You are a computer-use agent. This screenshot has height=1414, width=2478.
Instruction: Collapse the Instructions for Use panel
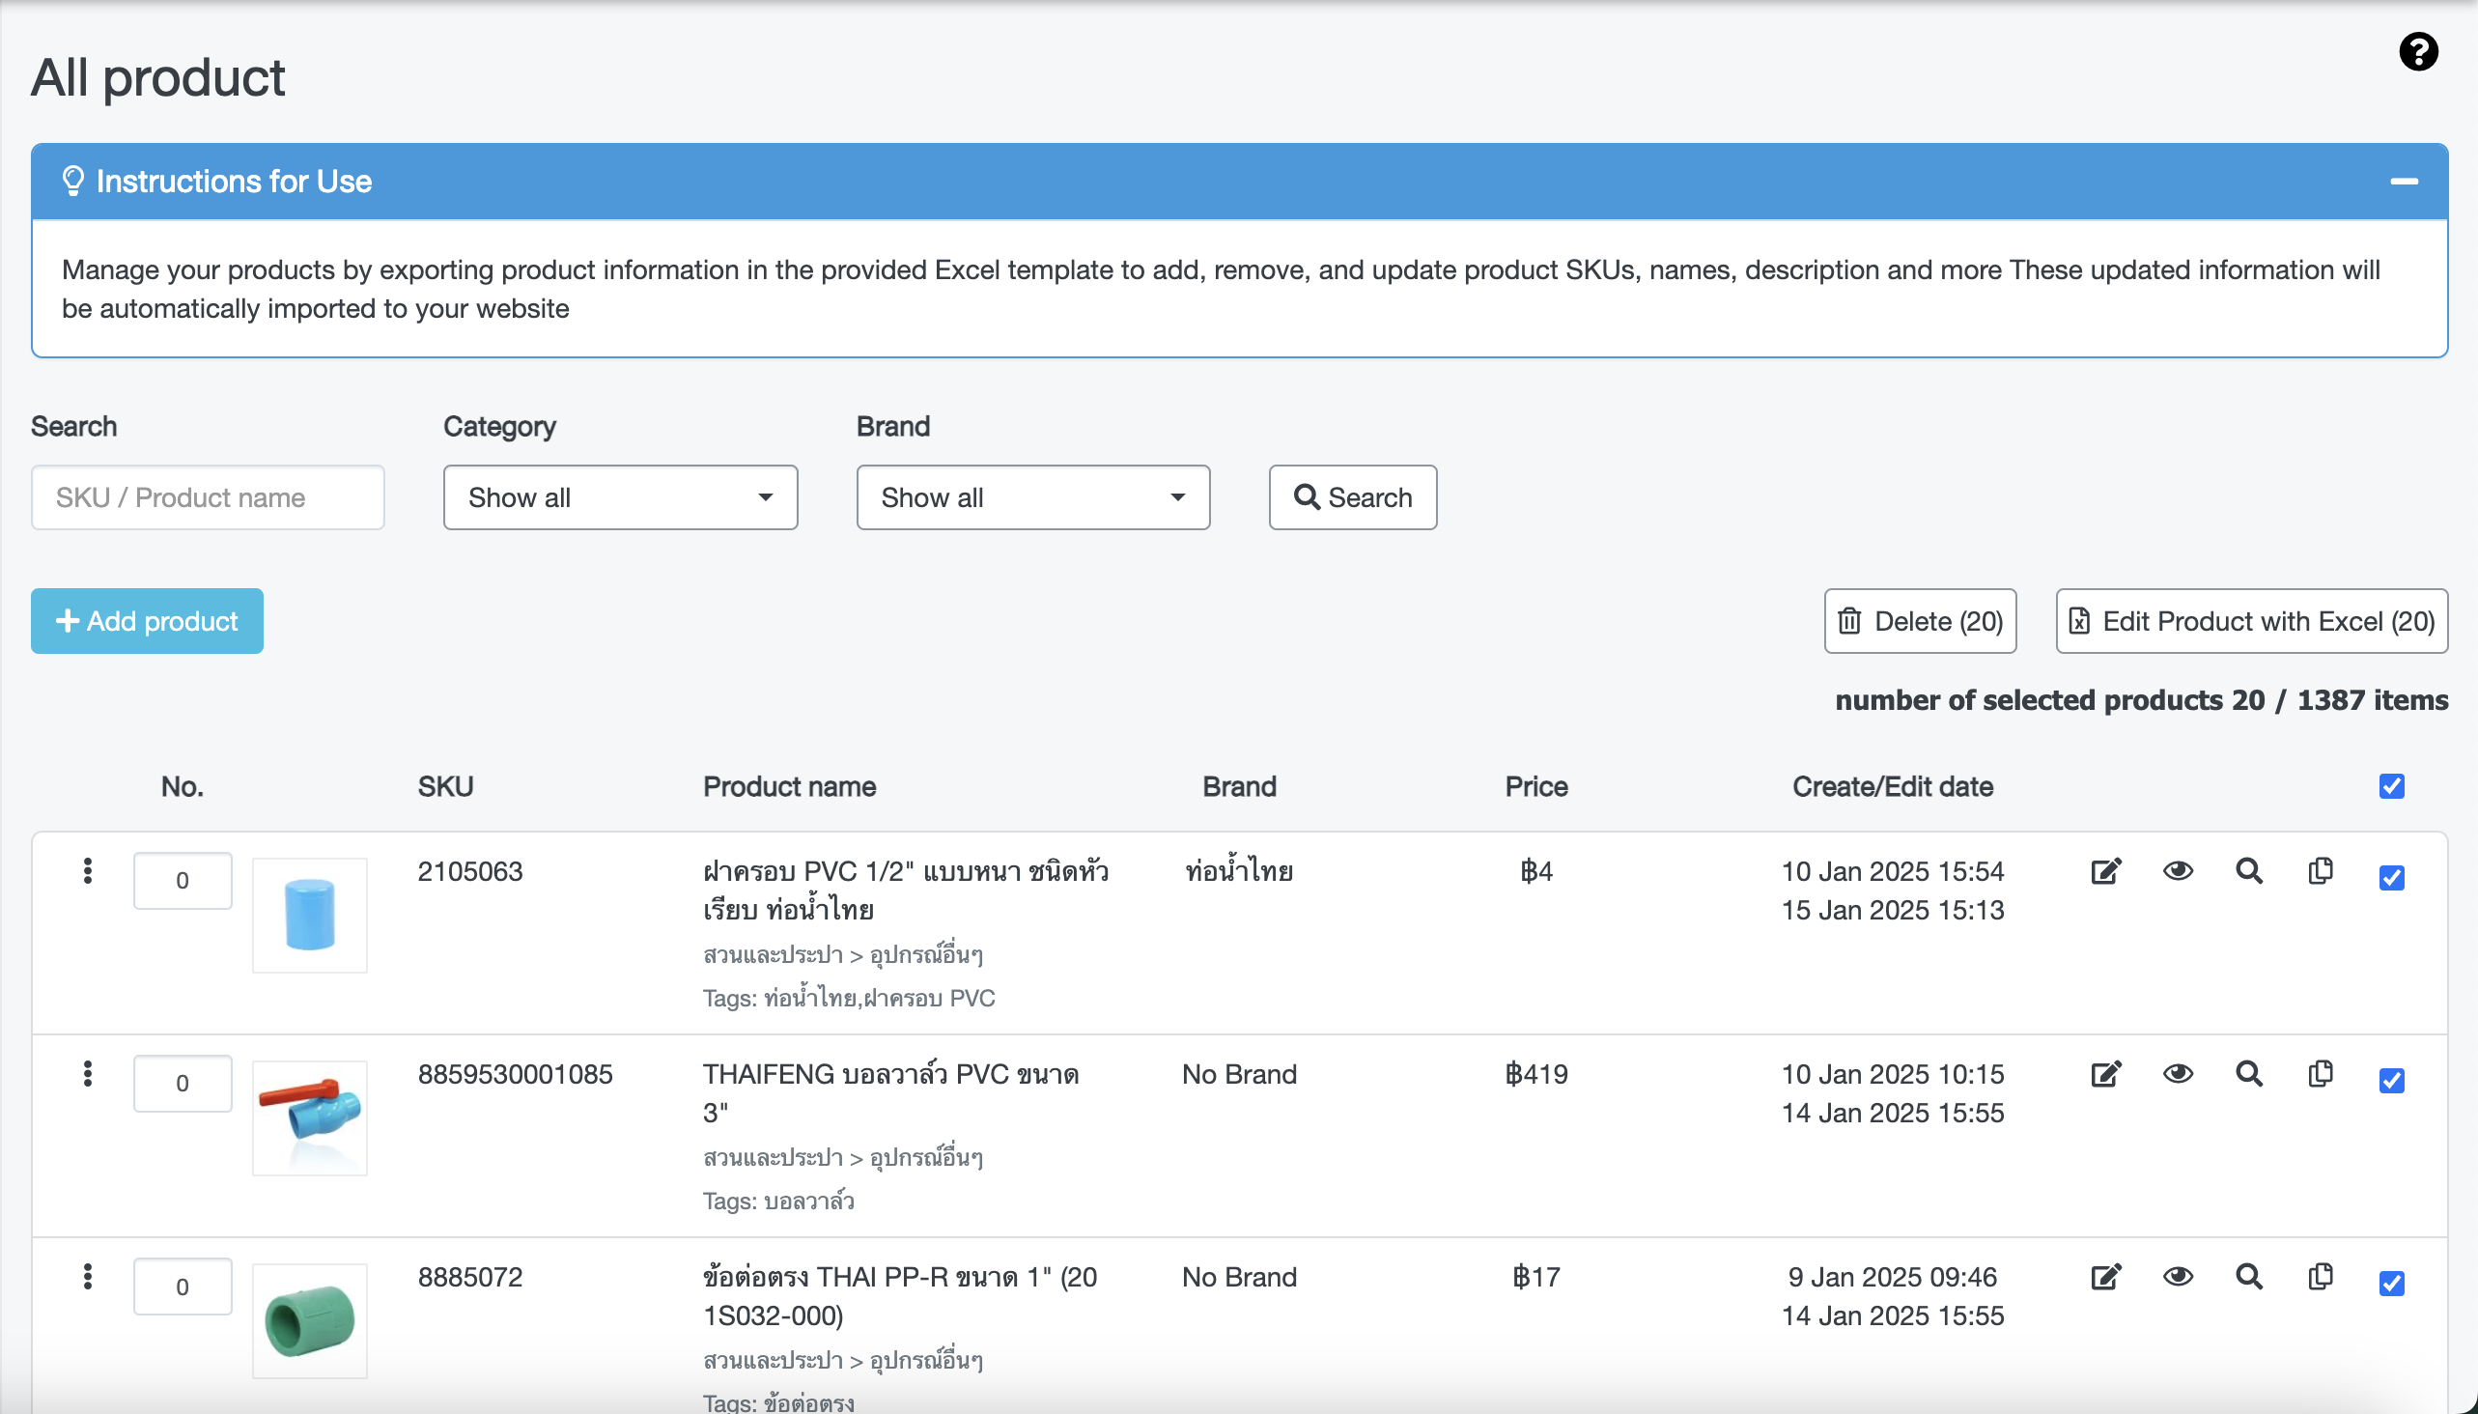click(2404, 182)
